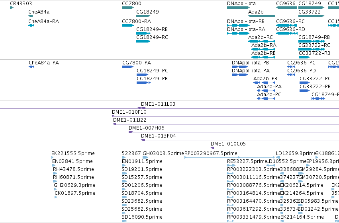Click the CheA84a gene label
This screenshot has width=339, height=223.
[39, 12]
